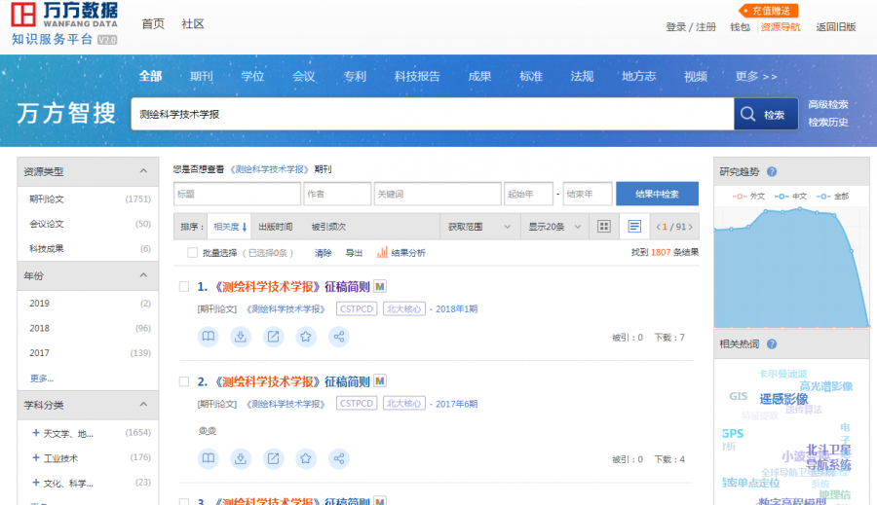This screenshot has height=505, width=877.
Task: Click the export icon under result 1
Action: click(274, 337)
